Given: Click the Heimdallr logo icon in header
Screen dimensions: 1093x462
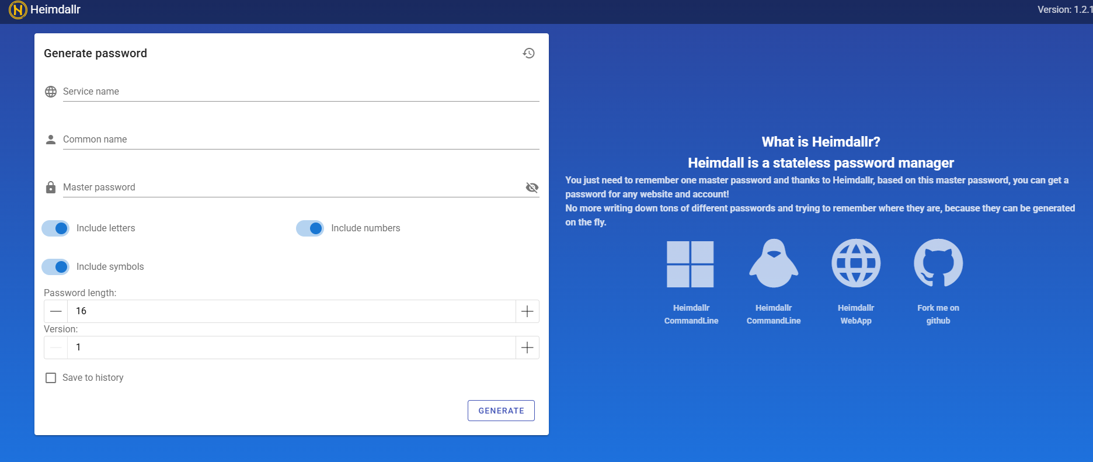Looking at the screenshot, I should point(18,10).
